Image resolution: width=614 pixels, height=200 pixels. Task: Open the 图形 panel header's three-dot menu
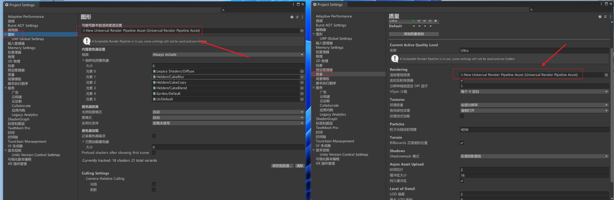(x=302, y=17)
